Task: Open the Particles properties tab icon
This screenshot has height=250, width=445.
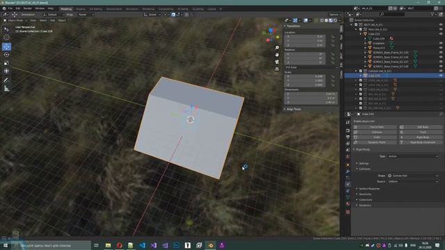Action: 348,178
